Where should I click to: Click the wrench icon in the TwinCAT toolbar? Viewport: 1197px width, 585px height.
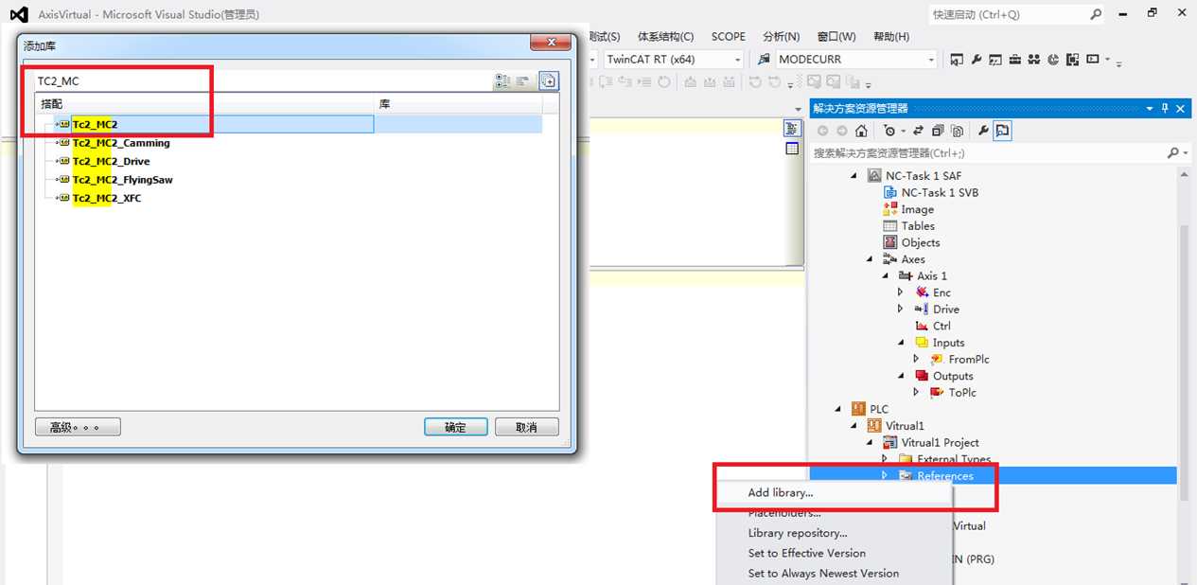pos(977,60)
